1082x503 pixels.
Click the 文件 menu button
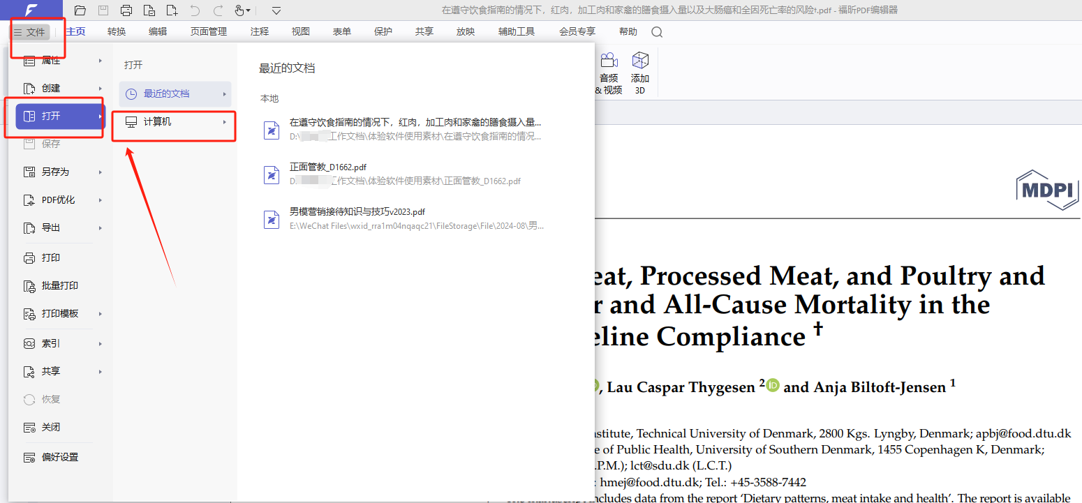(30, 32)
